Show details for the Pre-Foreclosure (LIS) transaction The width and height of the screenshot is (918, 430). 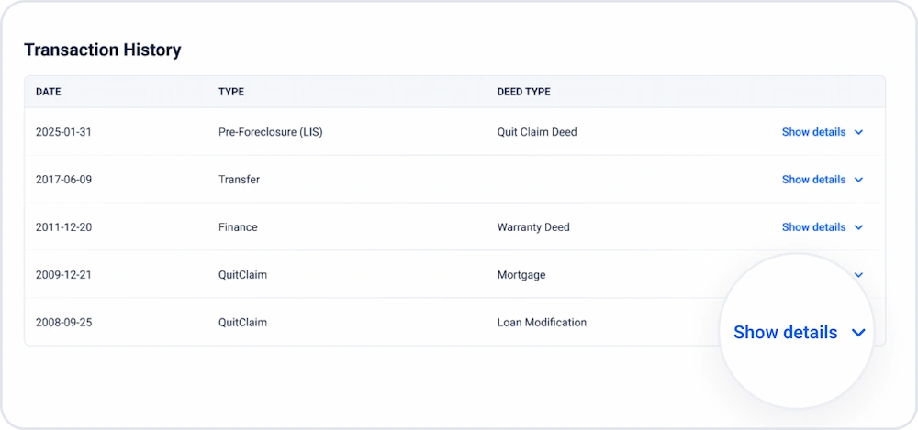pos(813,132)
